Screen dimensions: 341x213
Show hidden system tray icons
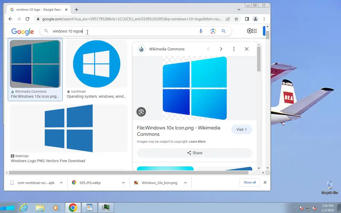pyautogui.click(x=295, y=208)
